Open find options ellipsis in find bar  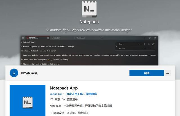tap(140, 44)
